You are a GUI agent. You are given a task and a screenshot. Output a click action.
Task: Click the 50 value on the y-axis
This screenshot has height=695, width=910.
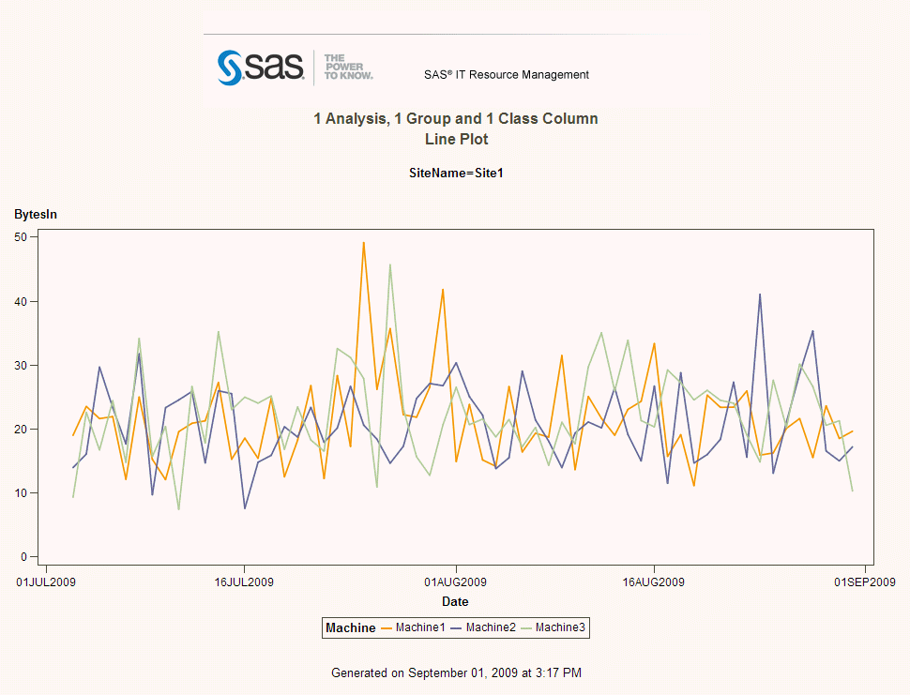pos(21,237)
